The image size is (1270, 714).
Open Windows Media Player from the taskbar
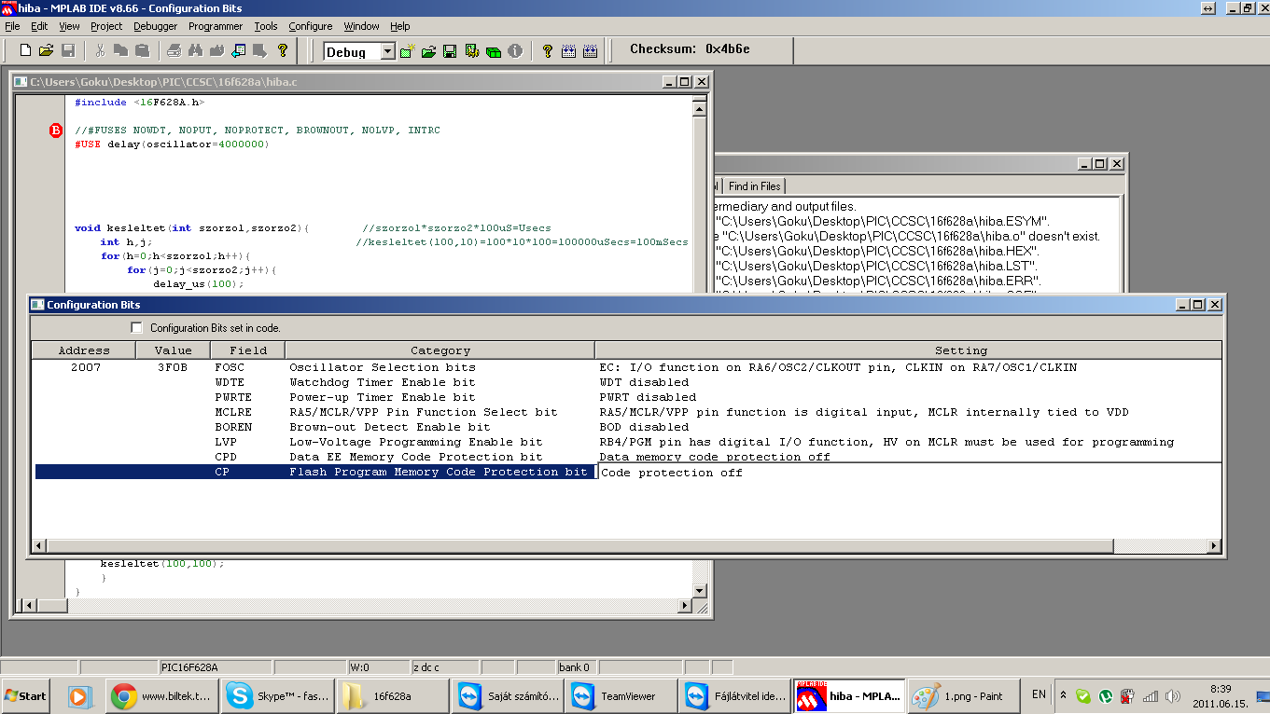pos(78,695)
